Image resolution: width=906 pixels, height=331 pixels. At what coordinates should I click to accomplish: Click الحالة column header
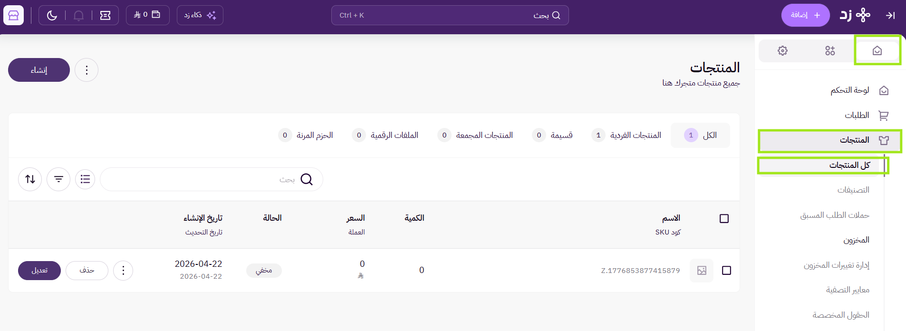point(272,218)
